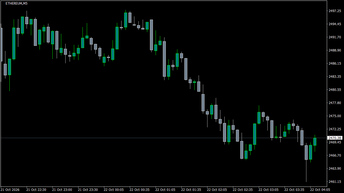
Task: Click the 22 Oct 00:35 time axis label
Action: tap(139, 190)
